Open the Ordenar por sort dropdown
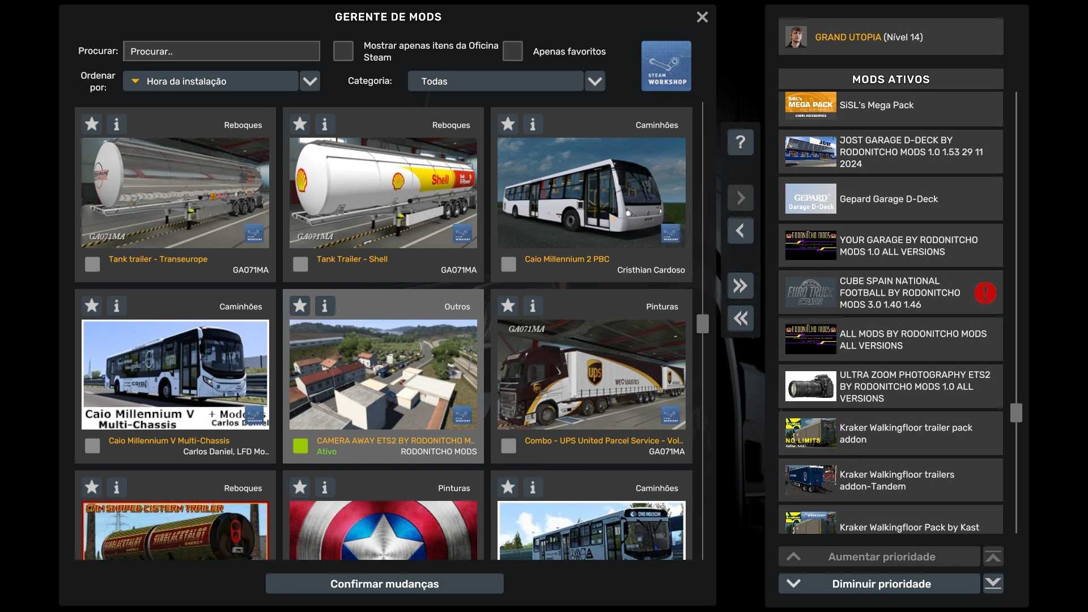Image resolution: width=1088 pixels, height=612 pixels. [309, 81]
